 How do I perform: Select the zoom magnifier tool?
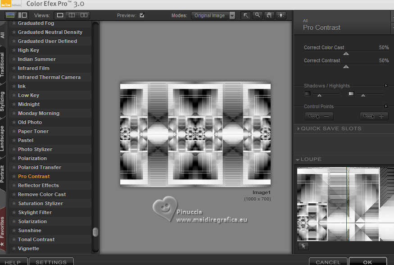(257, 15)
